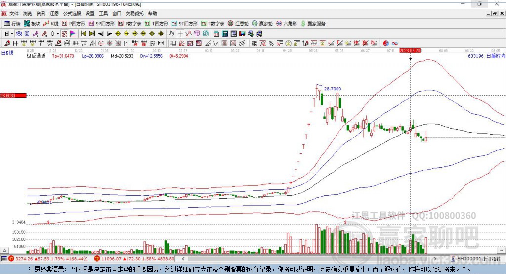
Task: Click the Dn=12.5556 indicator value
Action: click(x=151, y=56)
